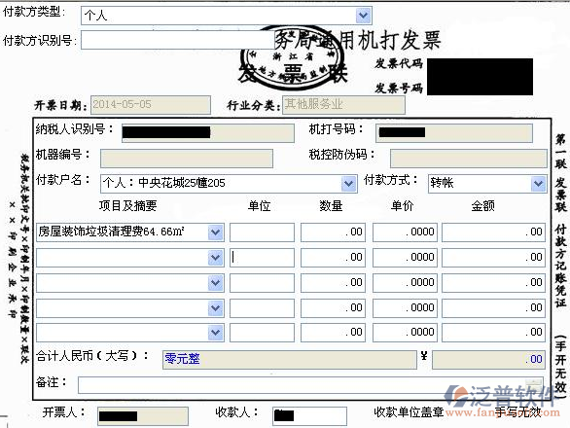This screenshot has width=570, height=428.
Task: Click the first row 单价 field
Action: pyautogui.click(x=405, y=232)
